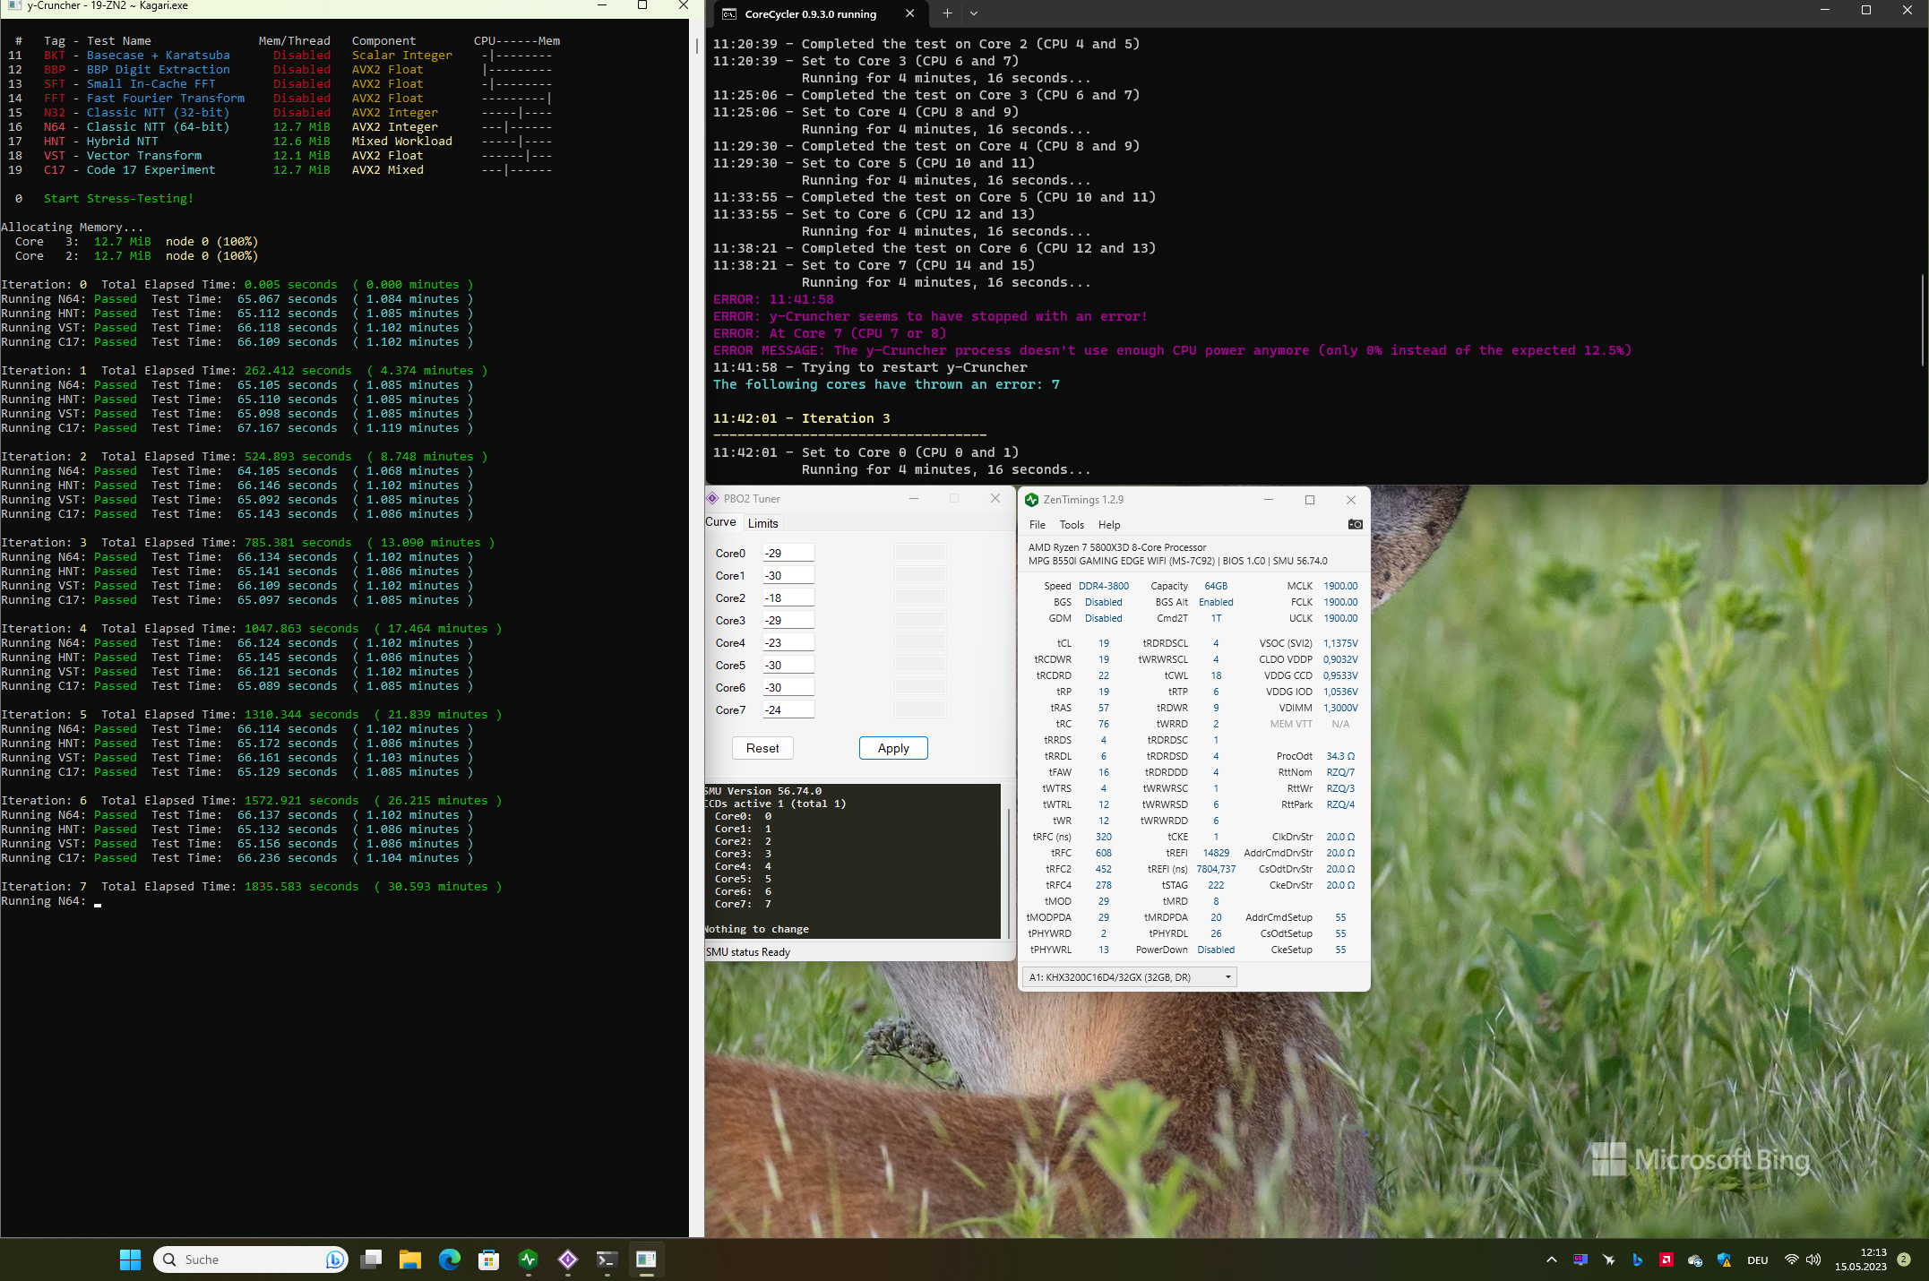Open AMD Software tray icon
Image resolution: width=1929 pixels, height=1281 pixels.
(x=1666, y=1260)
